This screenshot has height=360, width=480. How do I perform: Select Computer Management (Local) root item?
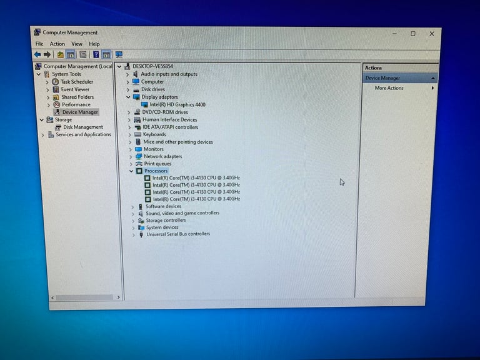[77, 66]
